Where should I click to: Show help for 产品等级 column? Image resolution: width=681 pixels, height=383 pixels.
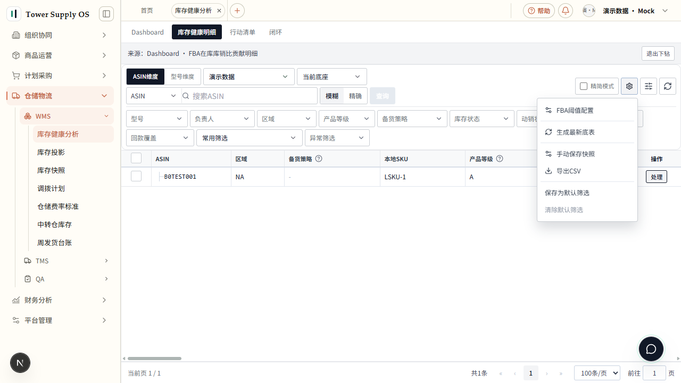500,159
